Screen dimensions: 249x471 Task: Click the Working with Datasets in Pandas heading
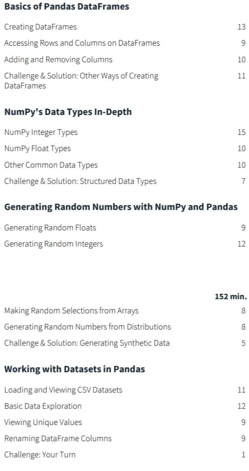coord(74,369)
